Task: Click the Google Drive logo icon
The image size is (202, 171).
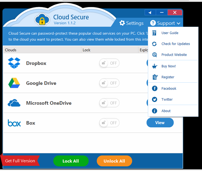Action: point(14,83)
